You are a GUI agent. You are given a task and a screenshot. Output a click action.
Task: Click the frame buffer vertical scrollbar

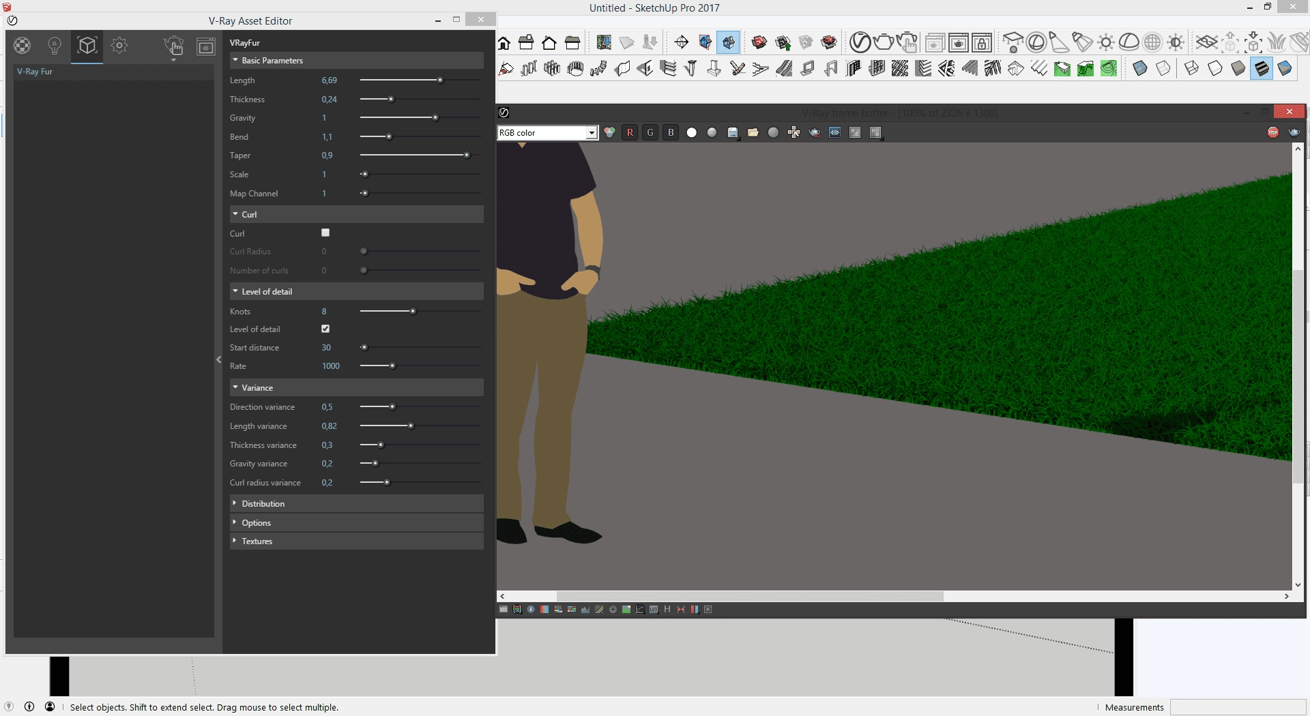[x=1298, y=377]
